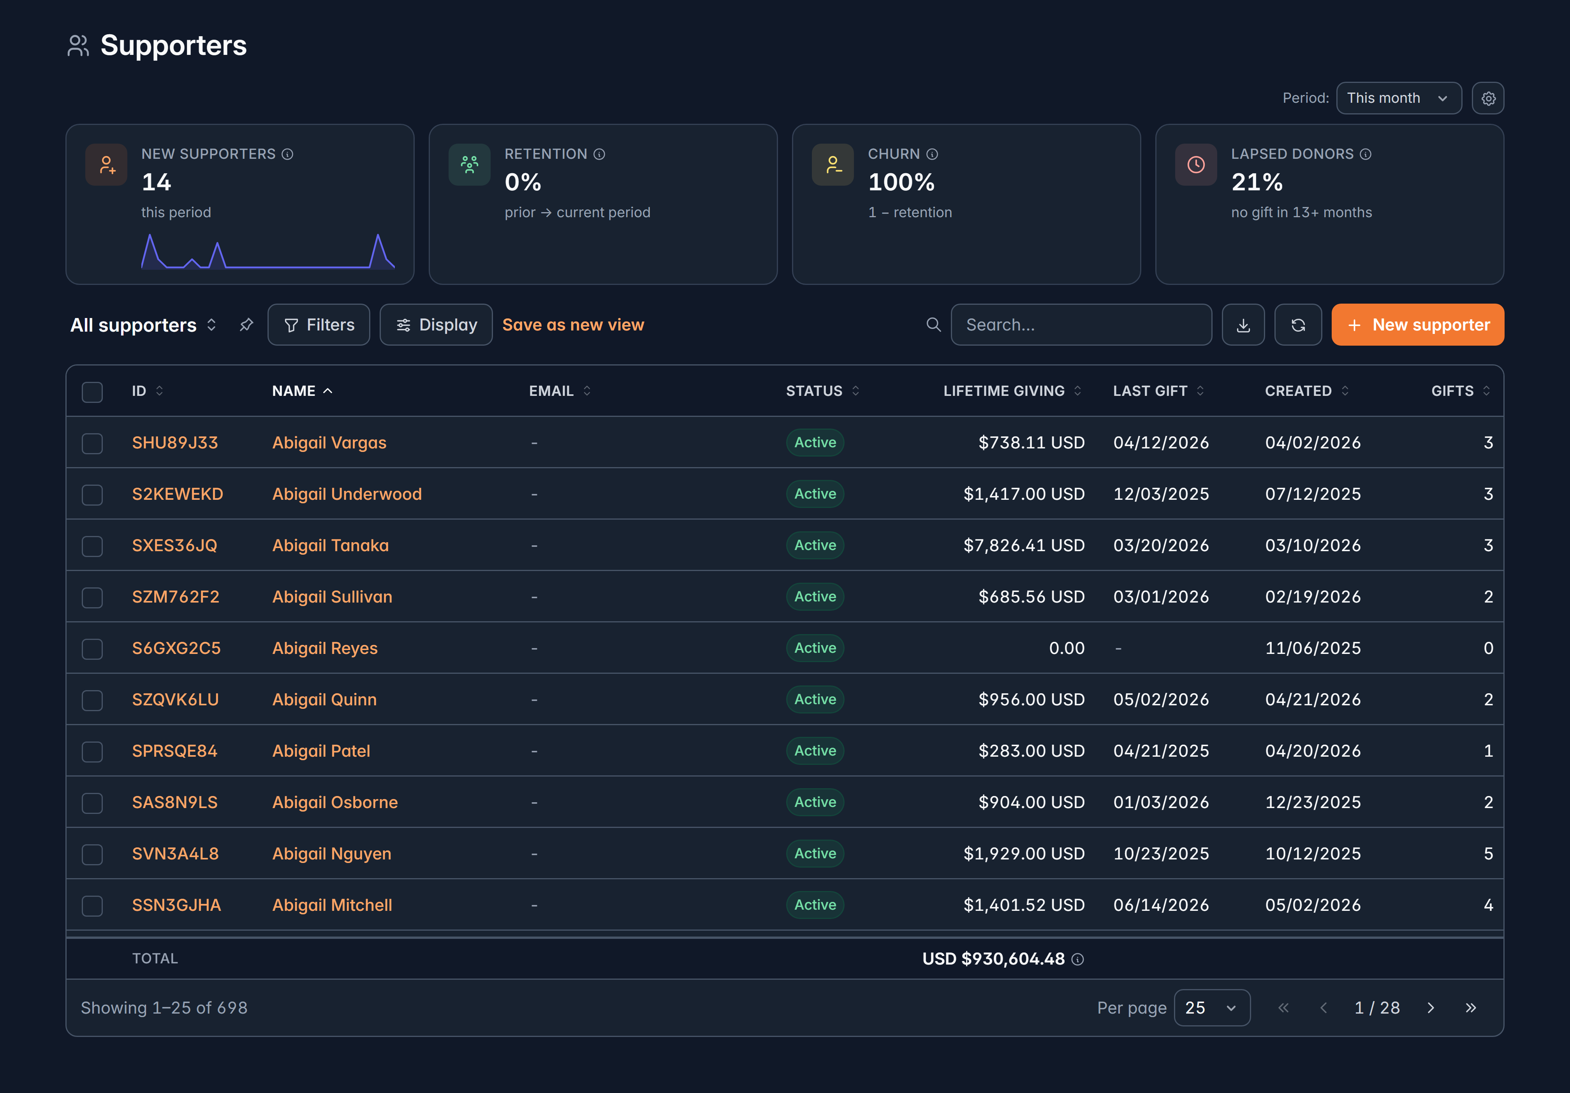Click the lapsed donors clock icon

click(x=1196, y=165)
